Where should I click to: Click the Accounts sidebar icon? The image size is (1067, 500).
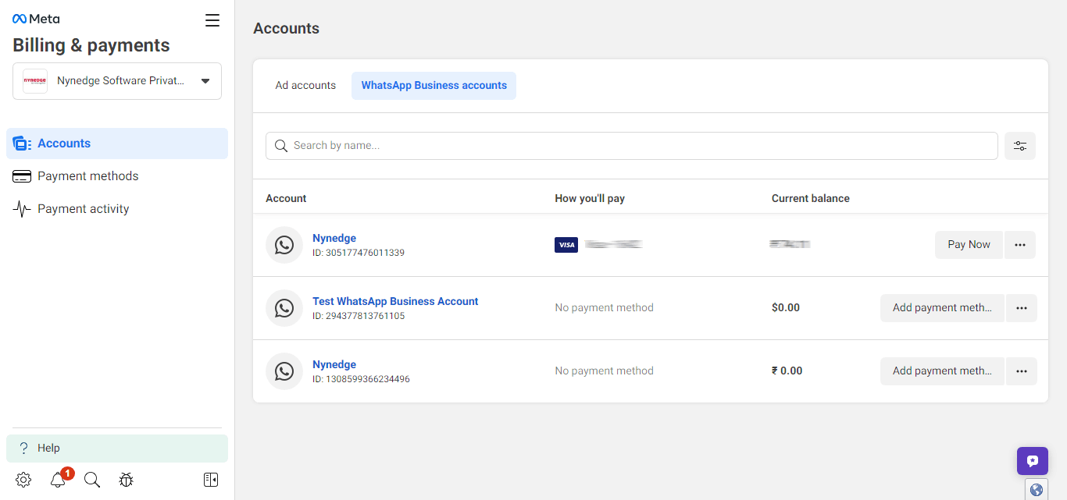coord(22,144)
